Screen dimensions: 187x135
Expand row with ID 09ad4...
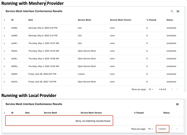click(4, 51)
